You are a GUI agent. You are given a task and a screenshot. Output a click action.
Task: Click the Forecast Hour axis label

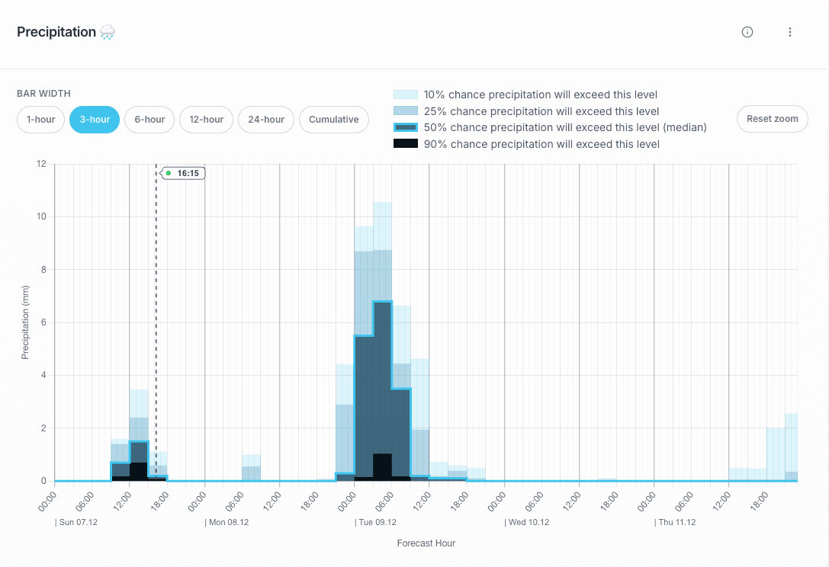pos(426,543)
